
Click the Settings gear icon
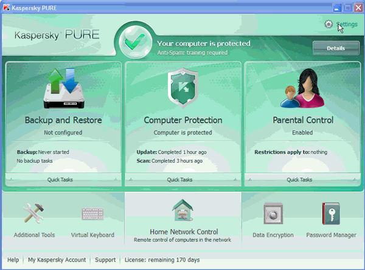(x=328, y=24)
